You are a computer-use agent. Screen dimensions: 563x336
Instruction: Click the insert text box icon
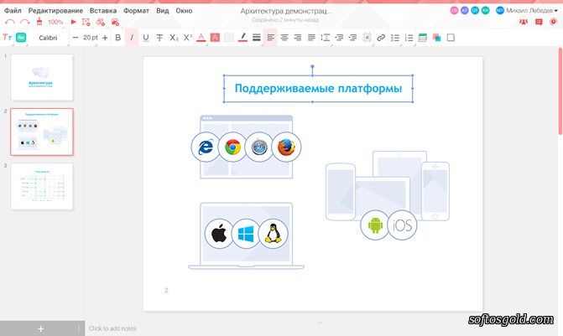pyautogui.click(x=86, y=23)
